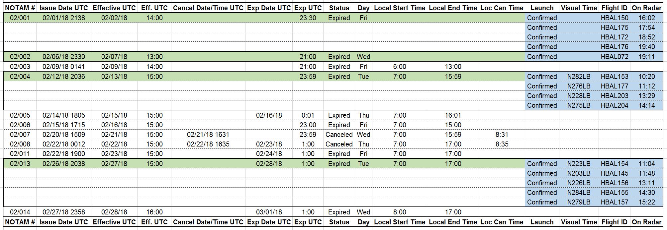Click the HBAL204 flight ID cell

pyautogui.click(x=614, y=105)
